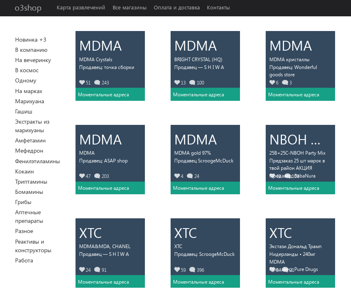351x302 pixels.
Task: Open the "Карта развлечений" nav item
Action: pos(81,8)
